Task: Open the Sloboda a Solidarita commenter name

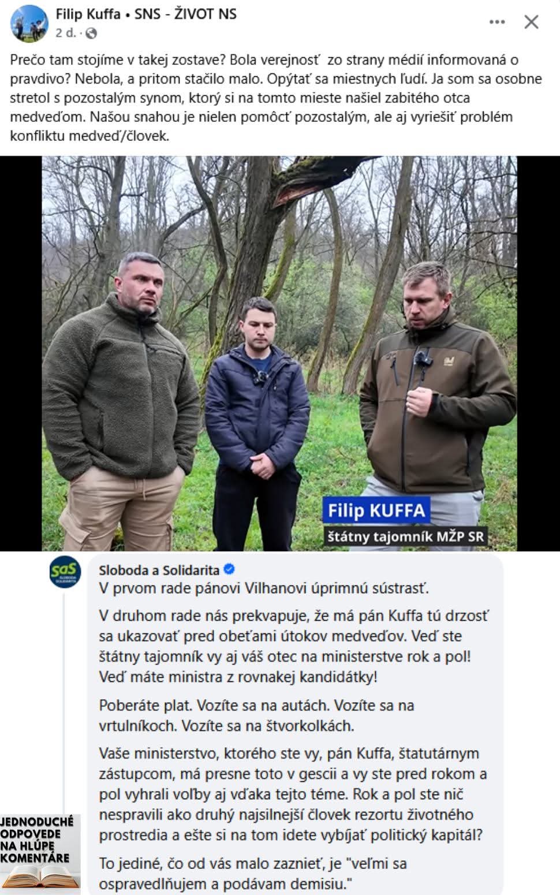Action: (x=159, y=570)
